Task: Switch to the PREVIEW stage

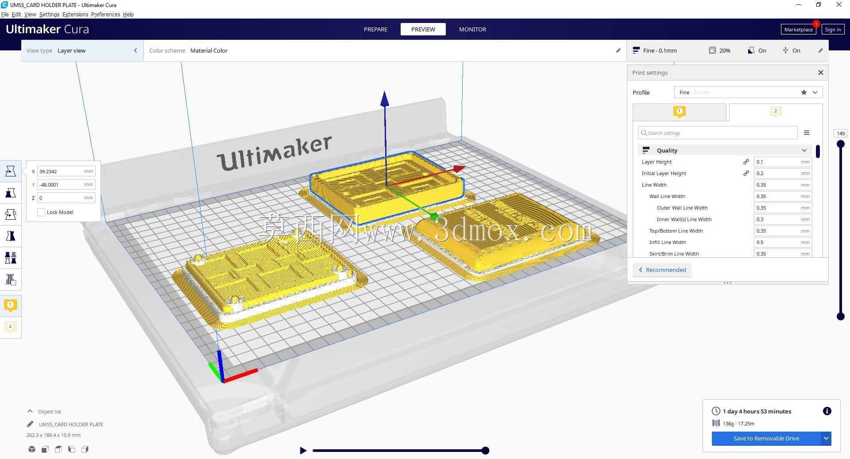Action: [x=423, y=29]
